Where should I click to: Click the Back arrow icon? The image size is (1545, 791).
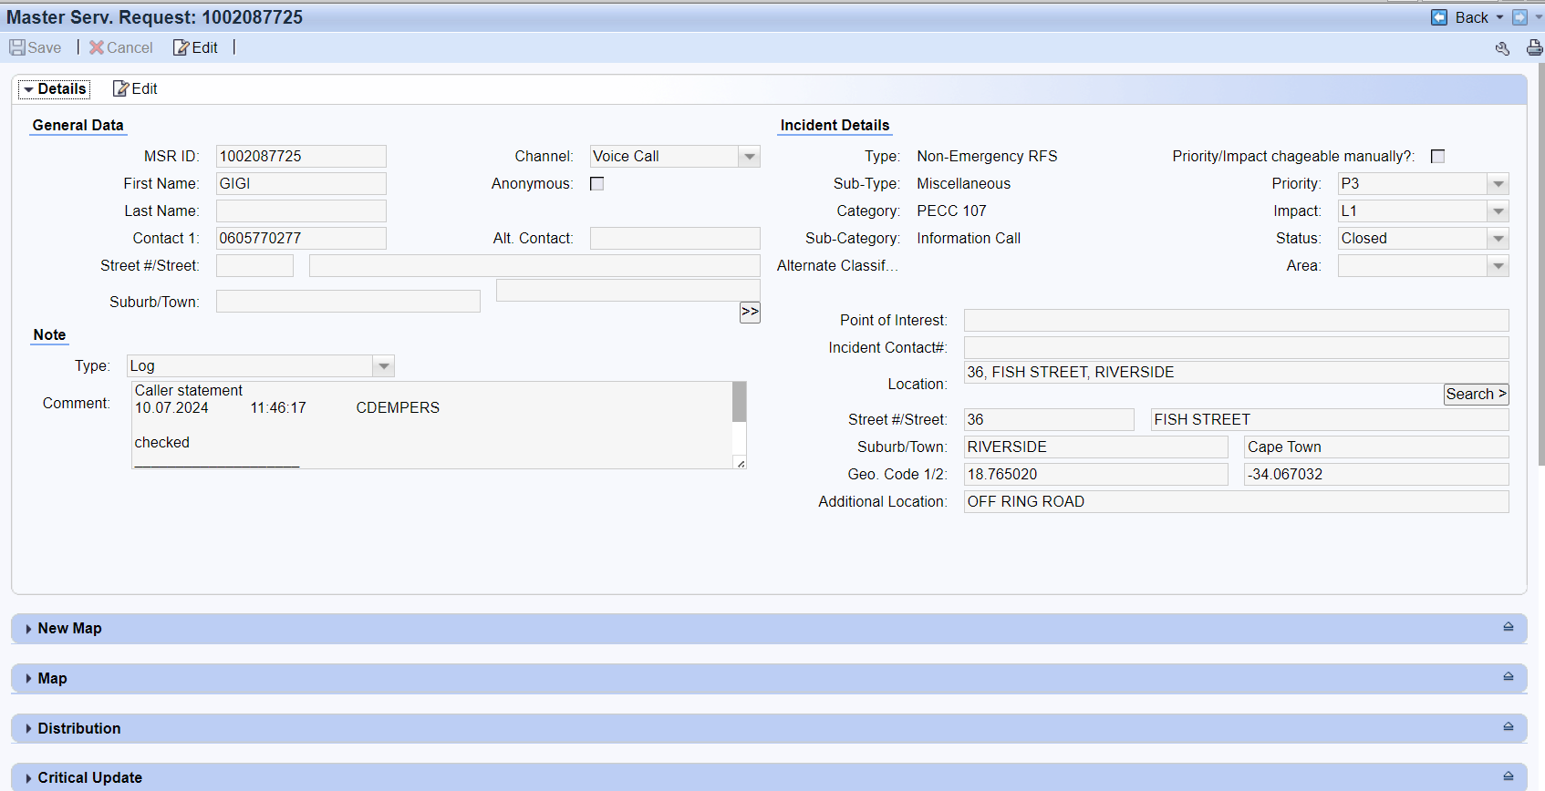point(1439,17)
